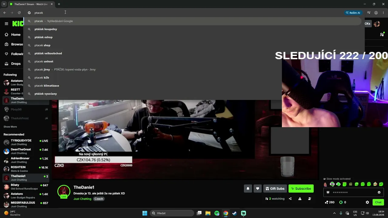
Task: Click the chat message input field
Action: pyautogui.click(x=354, y=192)
